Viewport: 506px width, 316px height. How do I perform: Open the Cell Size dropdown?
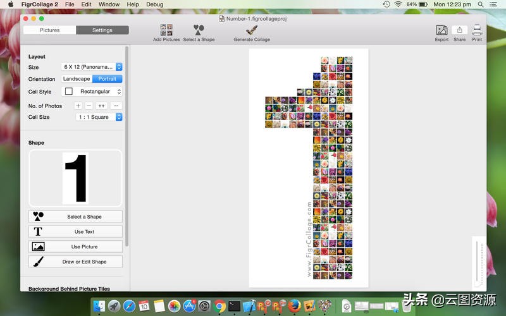99,117
